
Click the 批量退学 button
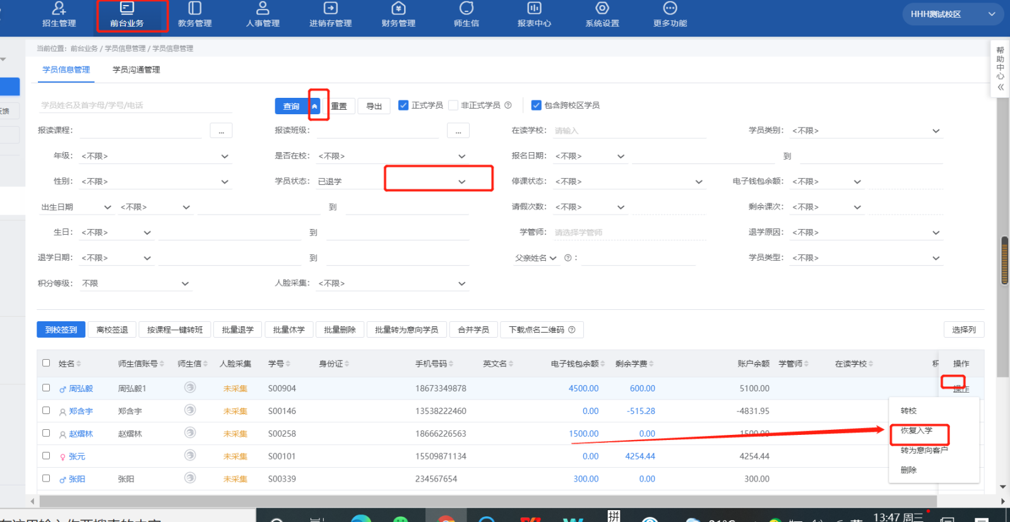(x=238, y=329)
